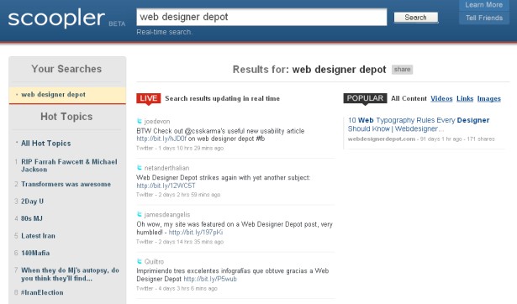The height and width of the screenshot is (304, 517).
Task: Open hot topic Latest Iran
Action: 38,236
